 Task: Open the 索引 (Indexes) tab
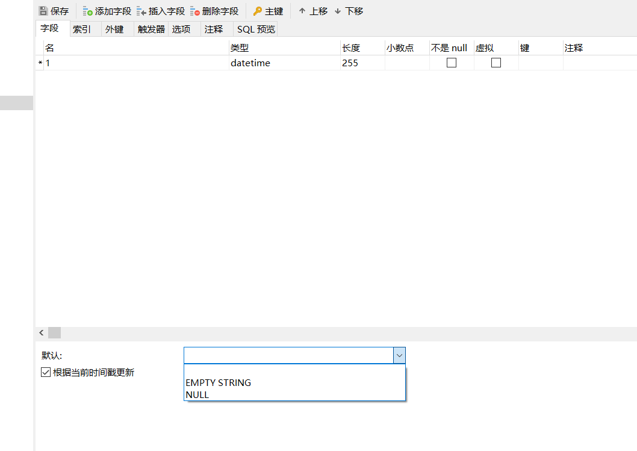point(85,30)
